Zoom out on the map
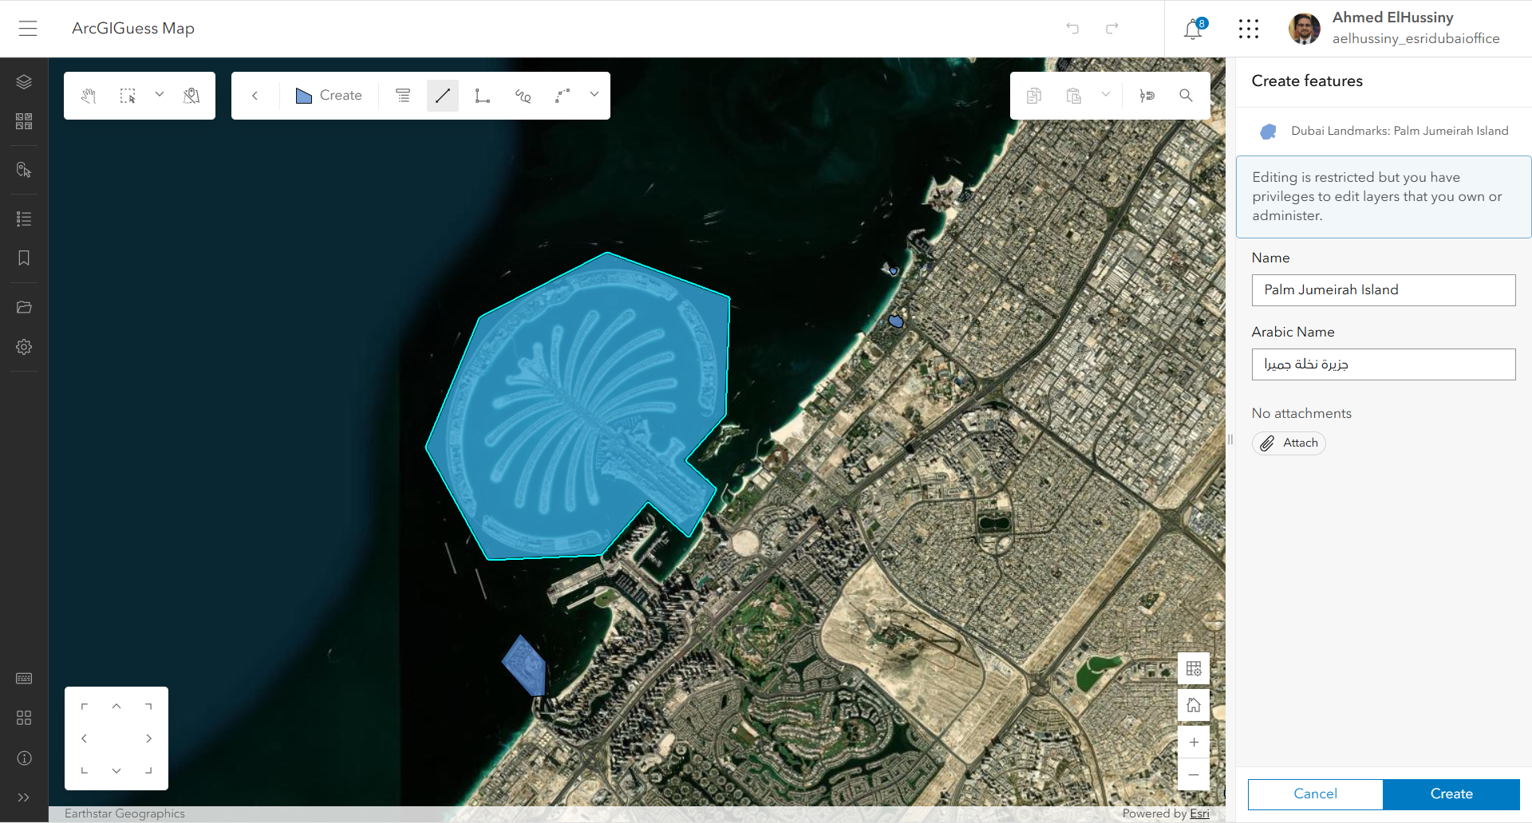This screenshot has width=1532, height=823. pos(1194,774)
